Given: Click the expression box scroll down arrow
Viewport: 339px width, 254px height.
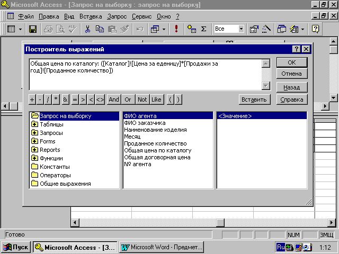Looking at the screenshot, I should [x=266, y=86].
